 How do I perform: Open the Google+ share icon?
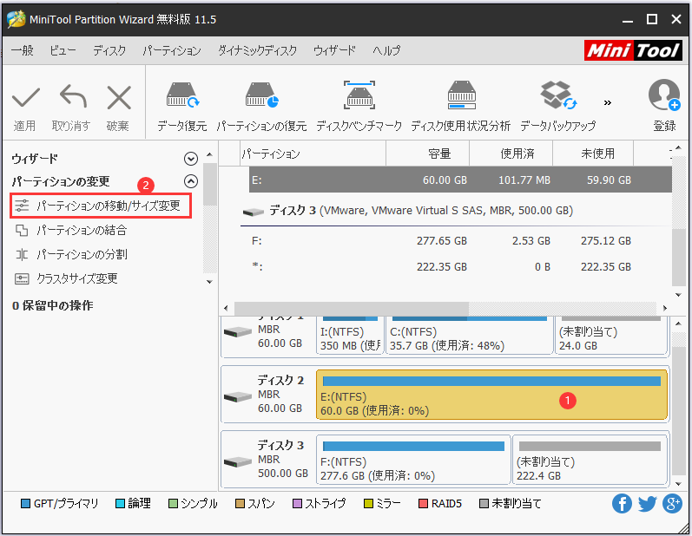point(672,503)
